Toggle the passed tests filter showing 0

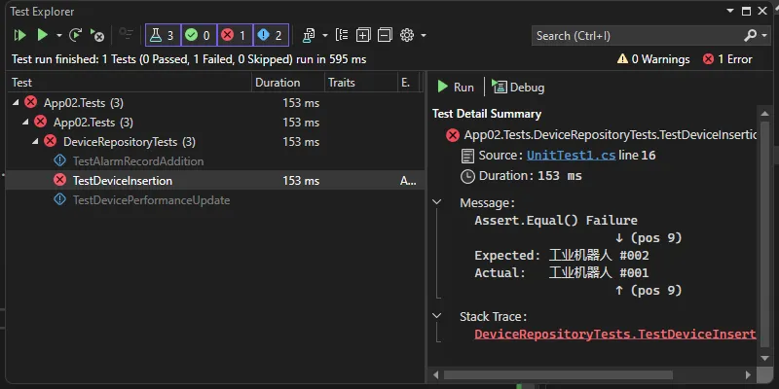(198, 35)
